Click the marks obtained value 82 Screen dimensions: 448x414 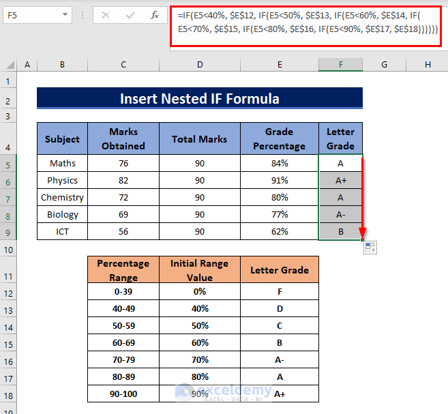click(123, 180)
